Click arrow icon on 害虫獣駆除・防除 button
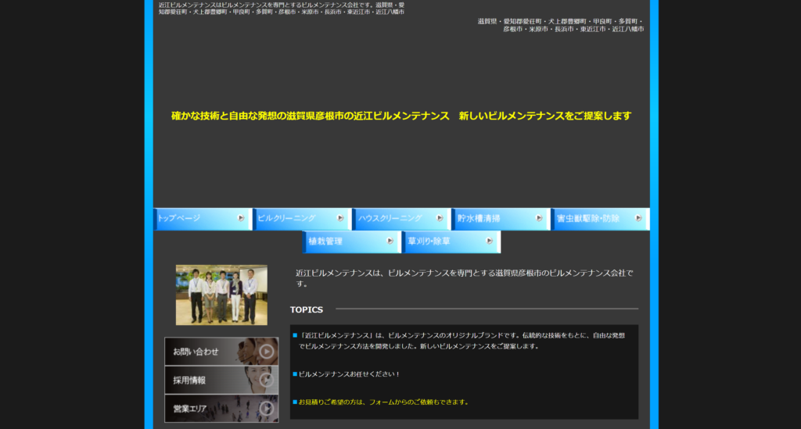Viewport: 801px width, 429px height. pos(638,218)
